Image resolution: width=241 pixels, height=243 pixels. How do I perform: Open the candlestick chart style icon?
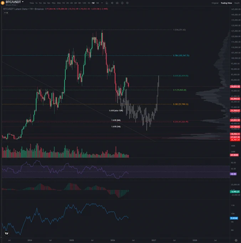(x=112, y=3)
